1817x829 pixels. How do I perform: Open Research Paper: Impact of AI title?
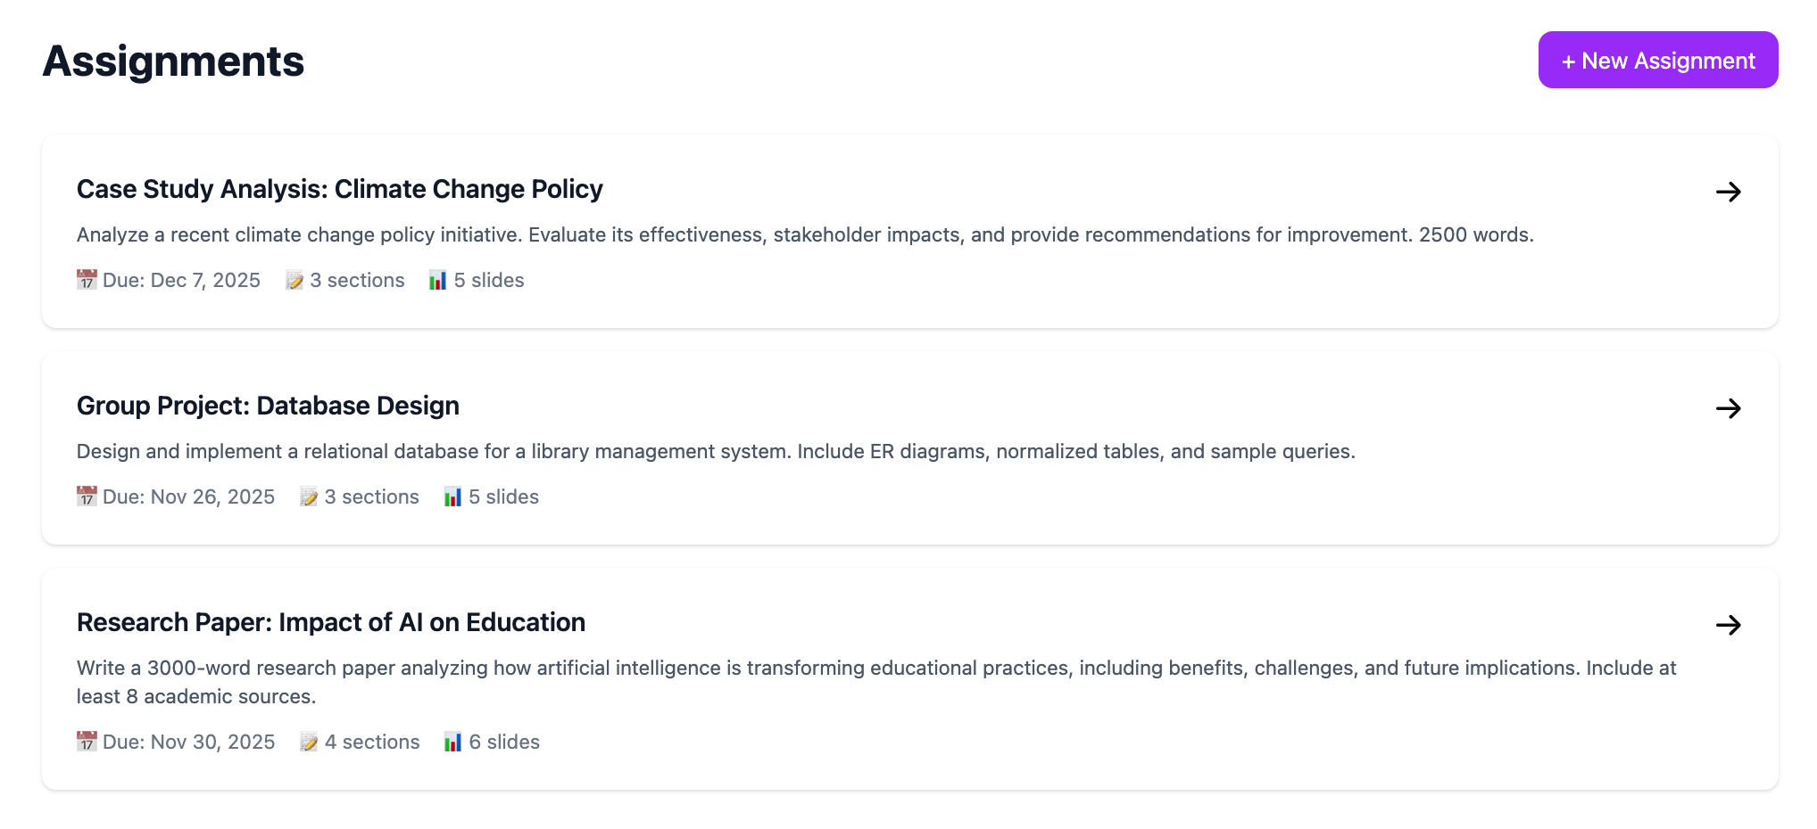pyautogui.click(x=330, y=622)
